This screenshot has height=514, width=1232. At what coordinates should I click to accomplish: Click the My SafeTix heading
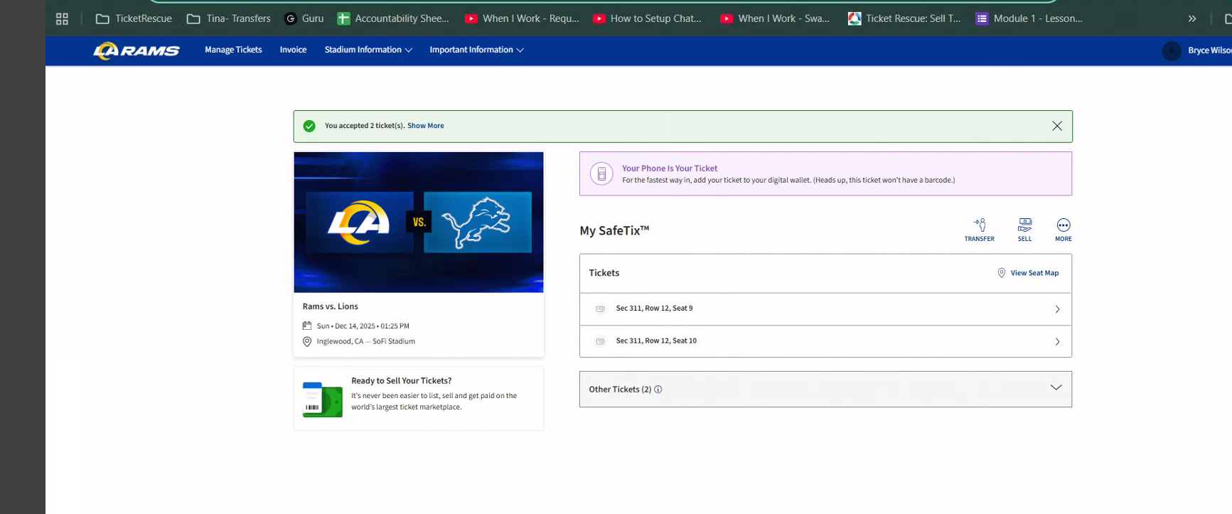[614, 230]
